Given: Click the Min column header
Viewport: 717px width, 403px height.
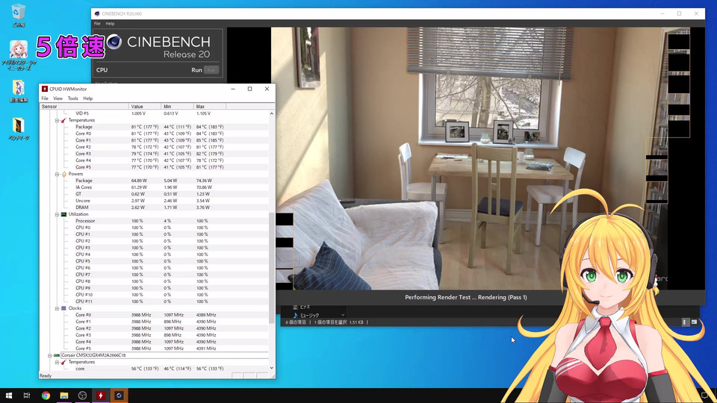Looking at the screenshot, I should (x=178, y=107).
